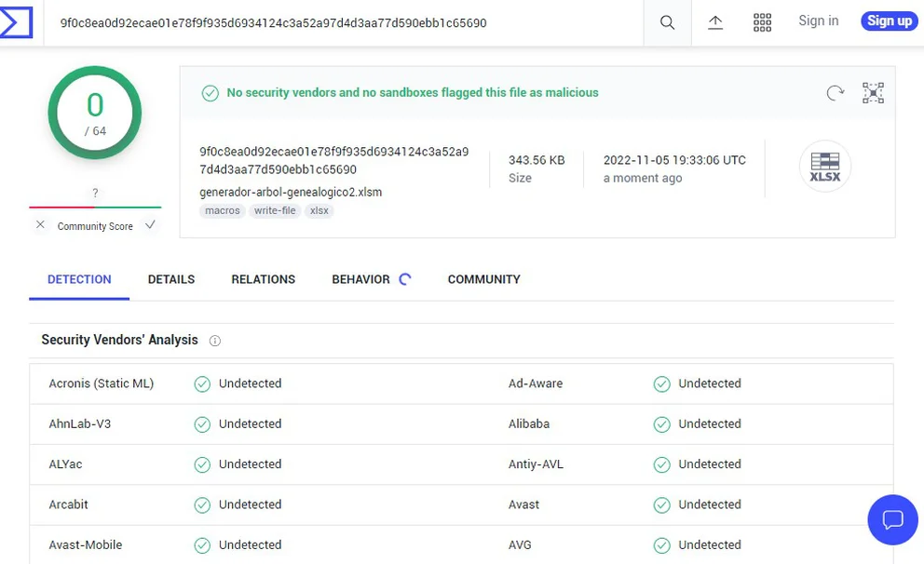Click the "a moment ago" text
Viewport: 924px width, 564px height.
pos(643,178)
